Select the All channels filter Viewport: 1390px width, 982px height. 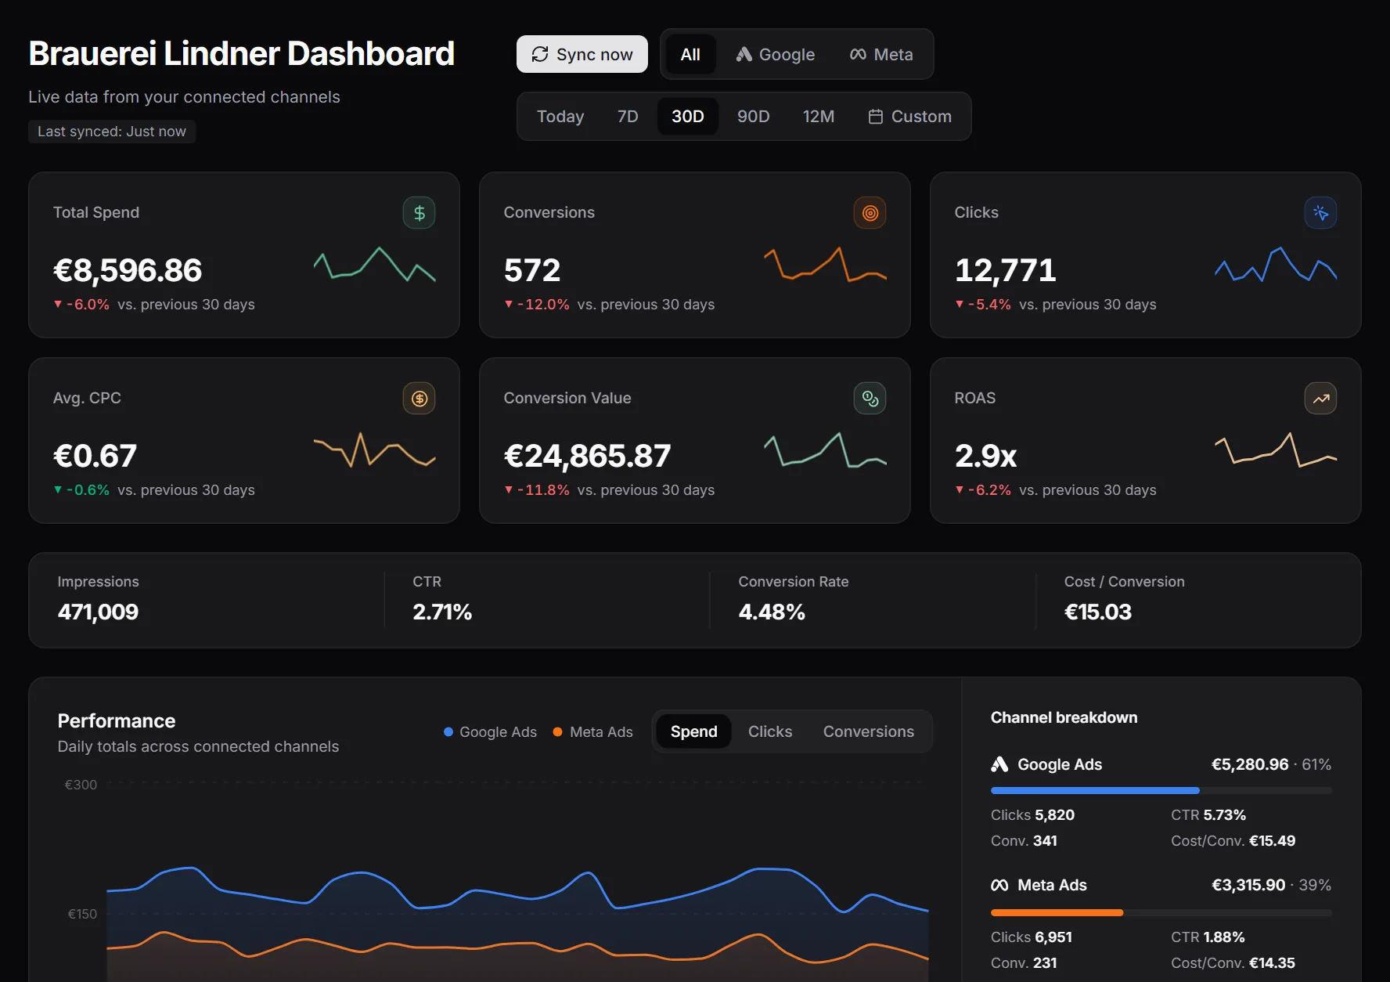click(x=690, y=54)
